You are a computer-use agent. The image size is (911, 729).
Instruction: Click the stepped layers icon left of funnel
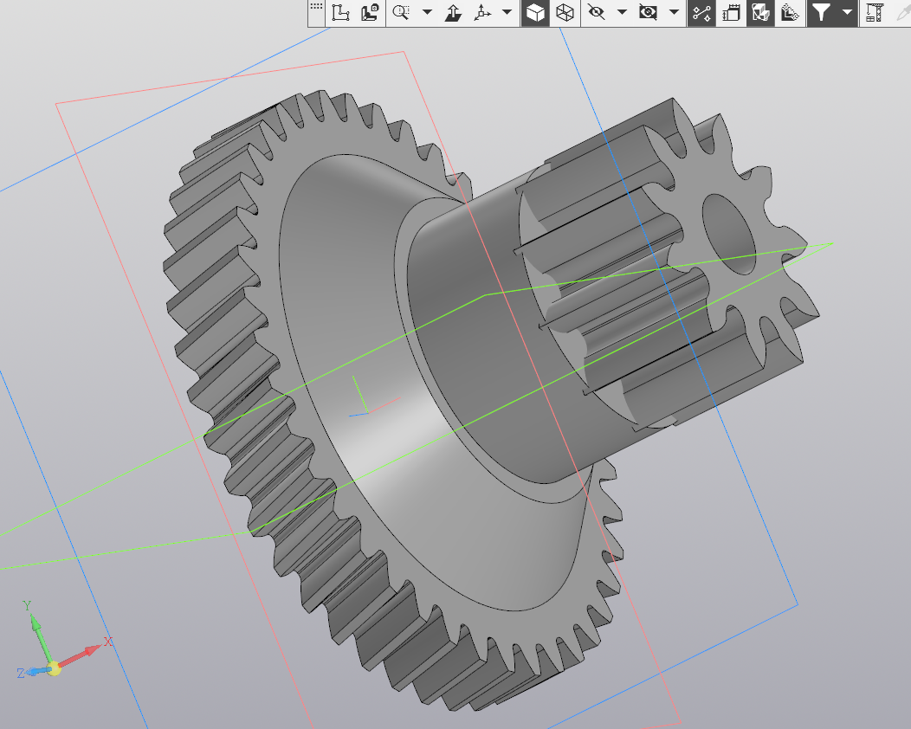click(x=789, y=12)
